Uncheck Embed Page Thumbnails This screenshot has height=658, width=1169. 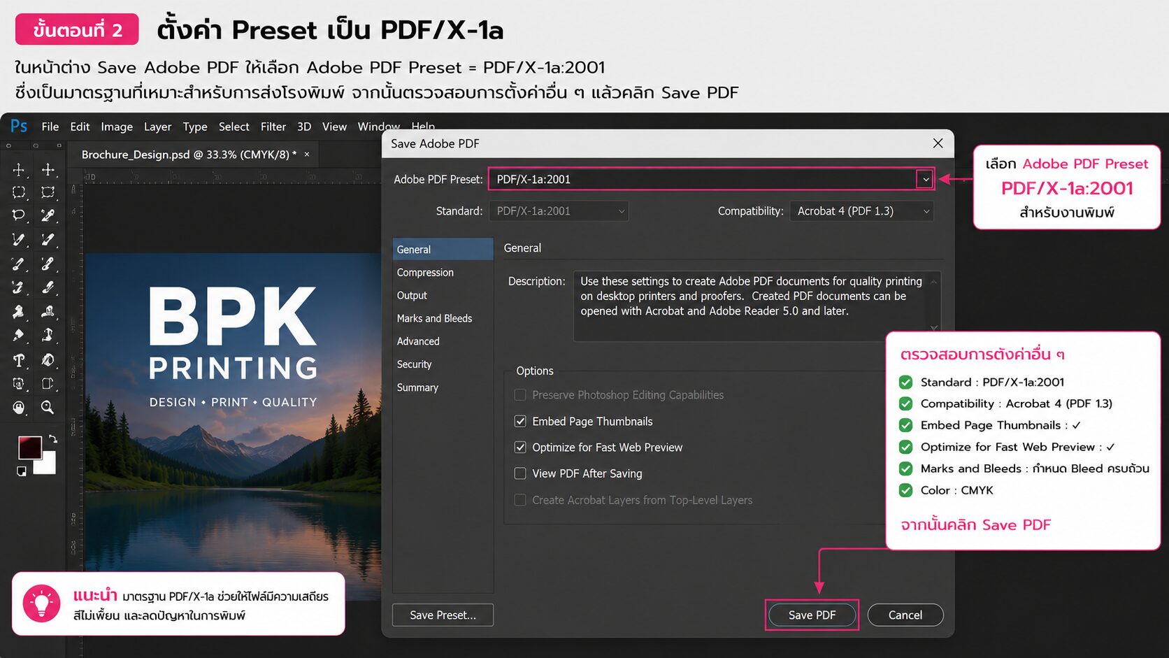(x=520, y=421)
